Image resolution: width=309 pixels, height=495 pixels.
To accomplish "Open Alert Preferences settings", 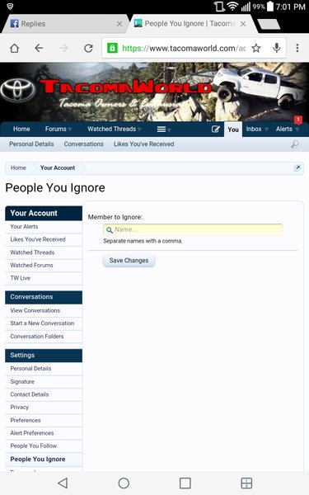I will tap(44, 433).
